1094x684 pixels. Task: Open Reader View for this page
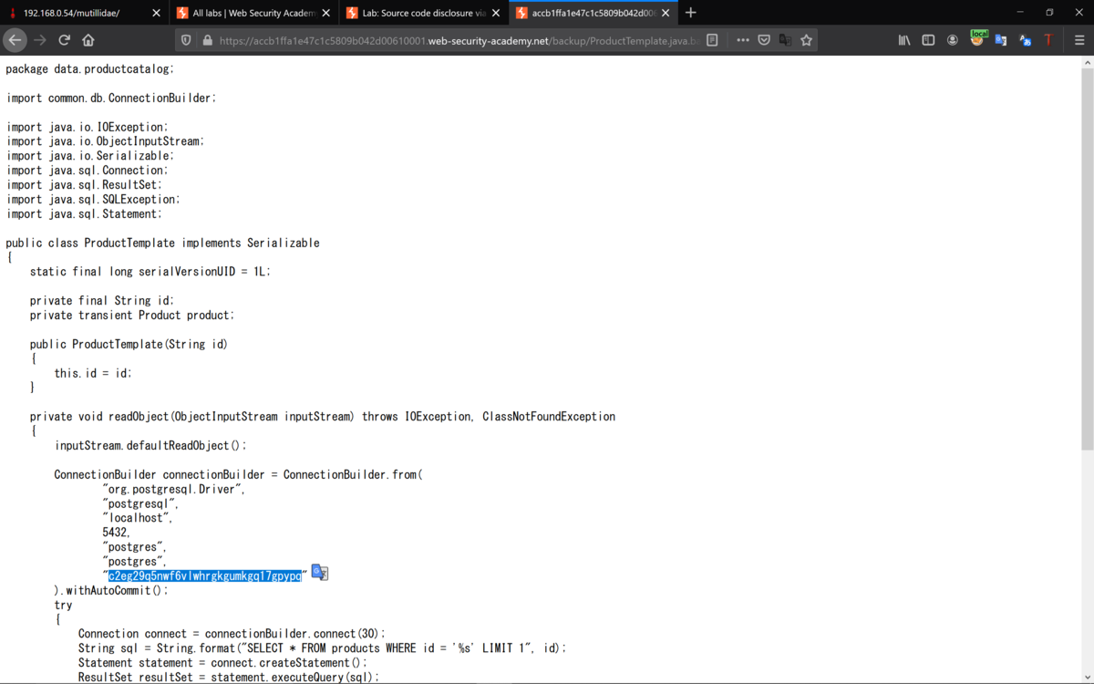[714, 40]
